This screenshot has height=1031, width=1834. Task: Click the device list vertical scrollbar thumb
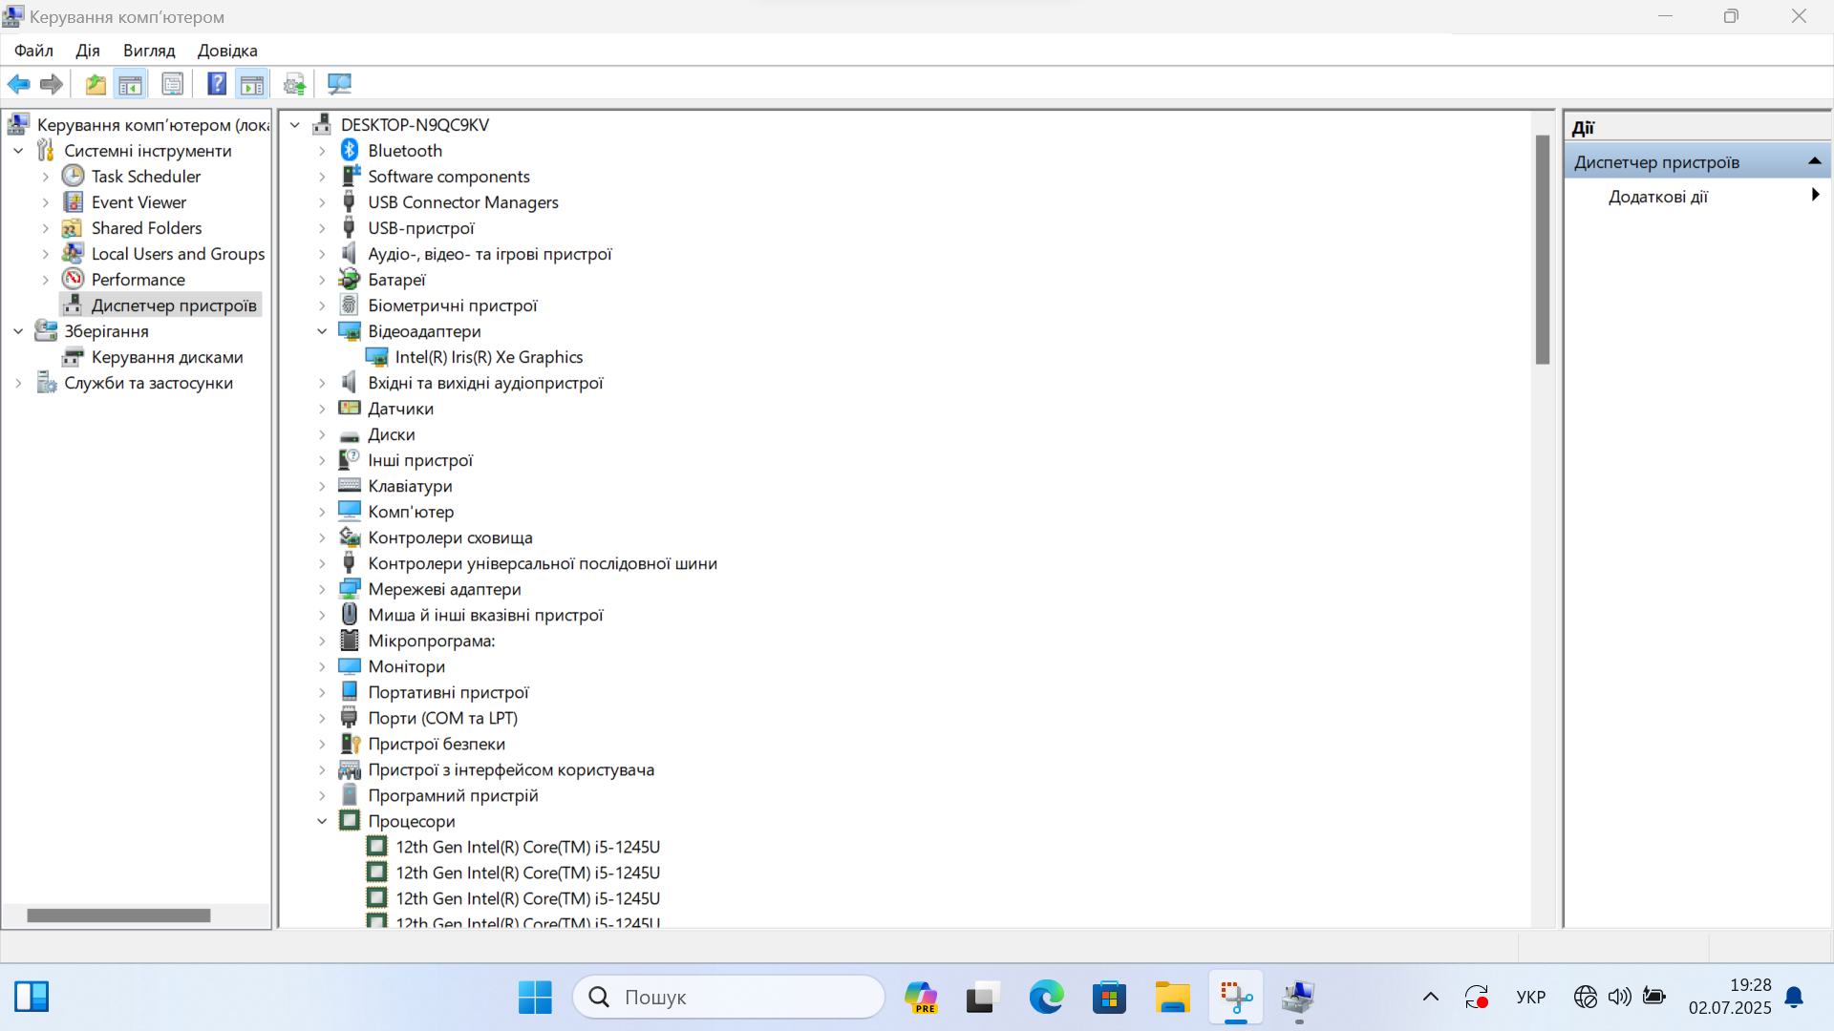click(x=1542, y=248)
